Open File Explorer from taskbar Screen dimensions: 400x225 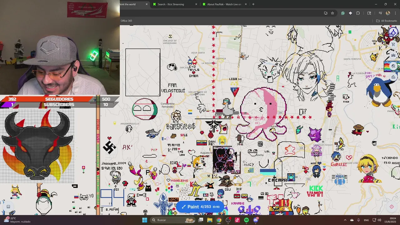(x=210, y=220)
